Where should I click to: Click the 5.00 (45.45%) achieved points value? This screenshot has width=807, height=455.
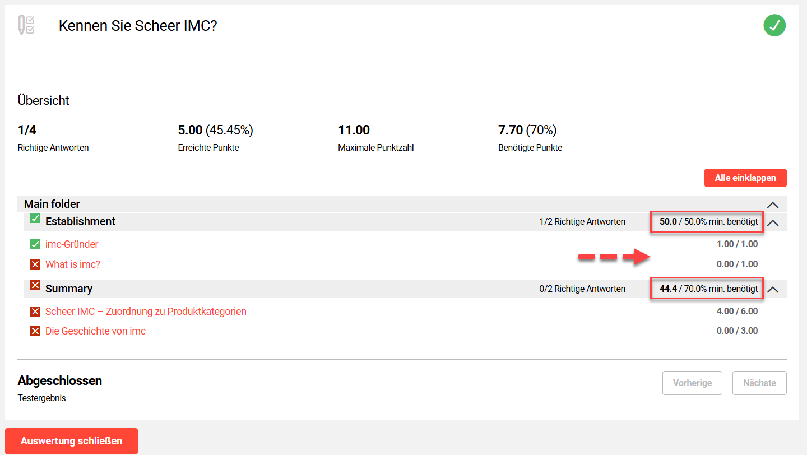click(x=216, y=131)
